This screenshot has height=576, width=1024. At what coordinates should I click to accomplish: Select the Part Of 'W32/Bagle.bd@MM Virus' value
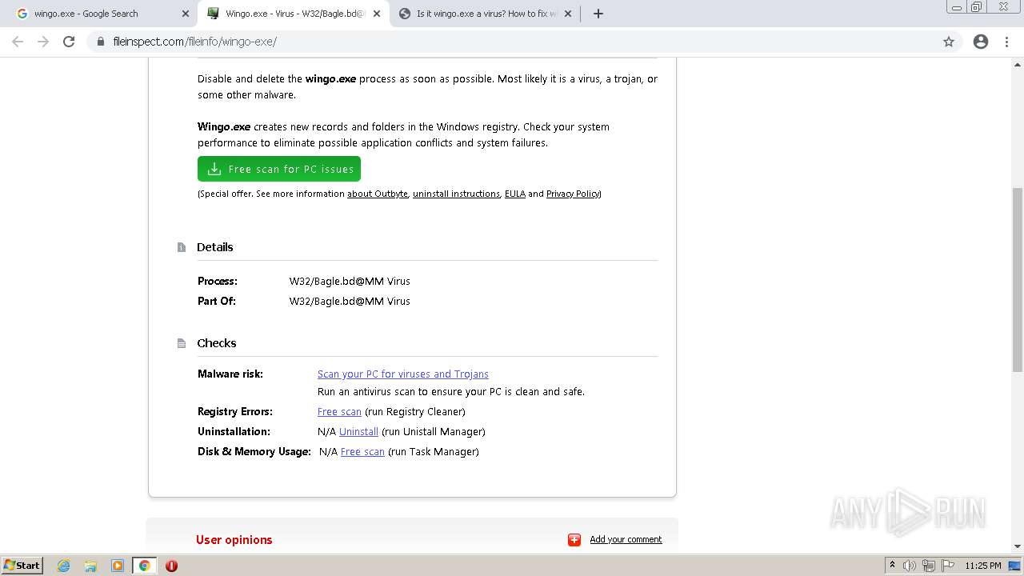pos(350,301)
